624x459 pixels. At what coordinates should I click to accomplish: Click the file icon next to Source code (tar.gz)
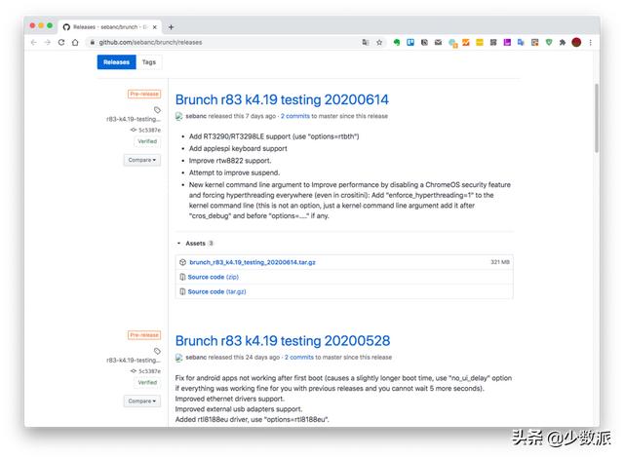point(182,291)
